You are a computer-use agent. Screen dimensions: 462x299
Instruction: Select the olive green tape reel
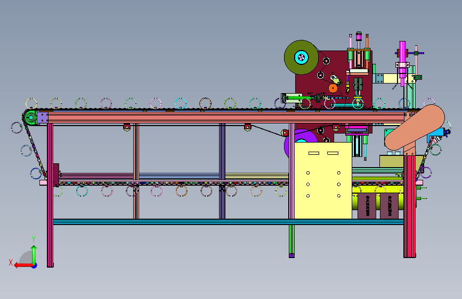point(301,57)
